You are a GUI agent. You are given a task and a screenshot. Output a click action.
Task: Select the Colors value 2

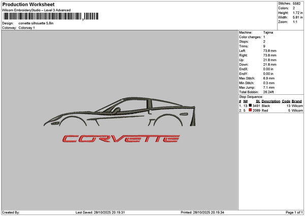click(294, 8)
